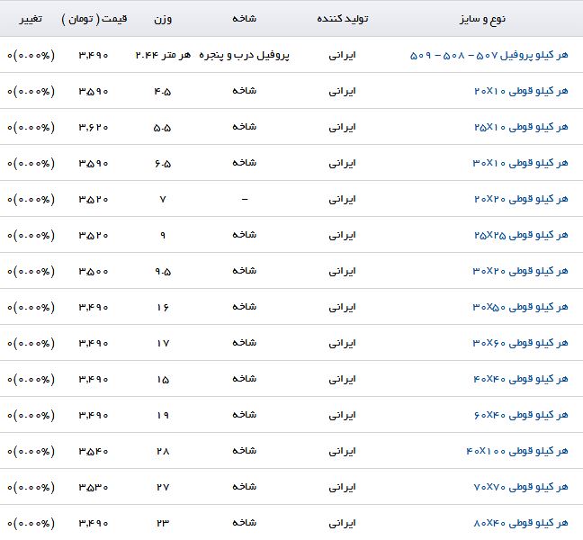Select the weight 9 in the 25X25 row

(163, 236)
